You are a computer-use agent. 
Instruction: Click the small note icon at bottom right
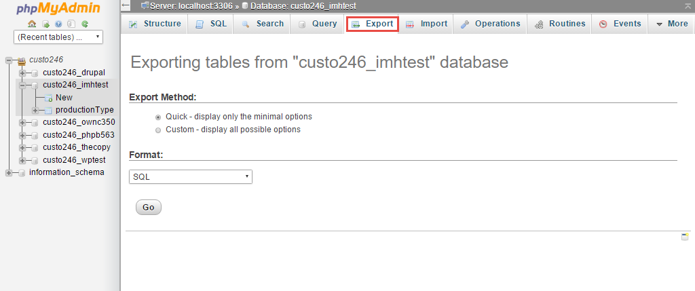coord(685,237)
